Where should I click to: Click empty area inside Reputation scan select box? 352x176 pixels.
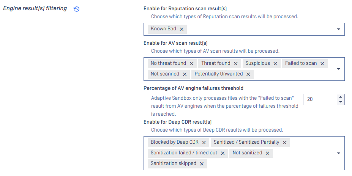(x=260, y=29)
